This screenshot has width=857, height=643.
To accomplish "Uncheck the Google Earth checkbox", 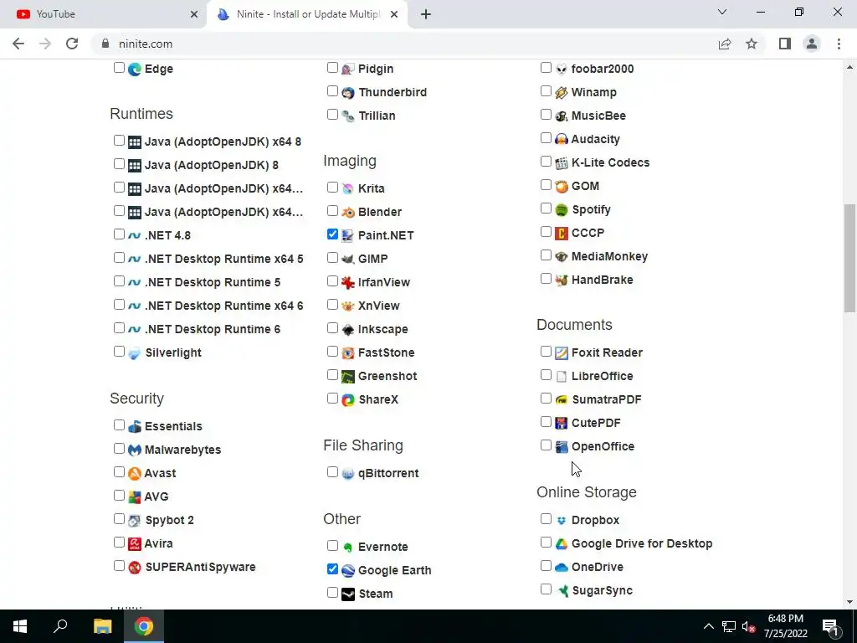I will (332, 569).
